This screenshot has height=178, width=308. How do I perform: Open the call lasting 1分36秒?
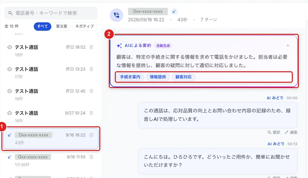(51, 160)
